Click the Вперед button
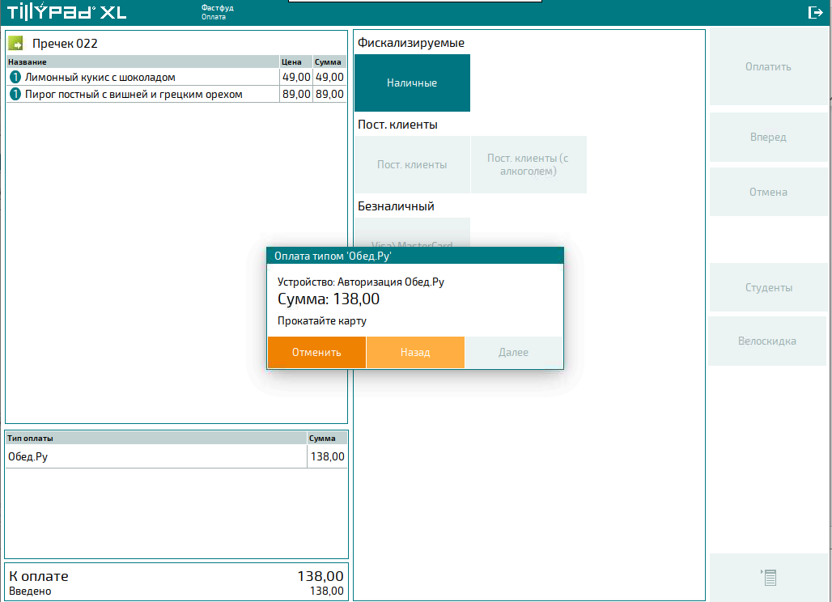Screen dimensions: 832x602 pyautogui.click(x=768, y=138)
